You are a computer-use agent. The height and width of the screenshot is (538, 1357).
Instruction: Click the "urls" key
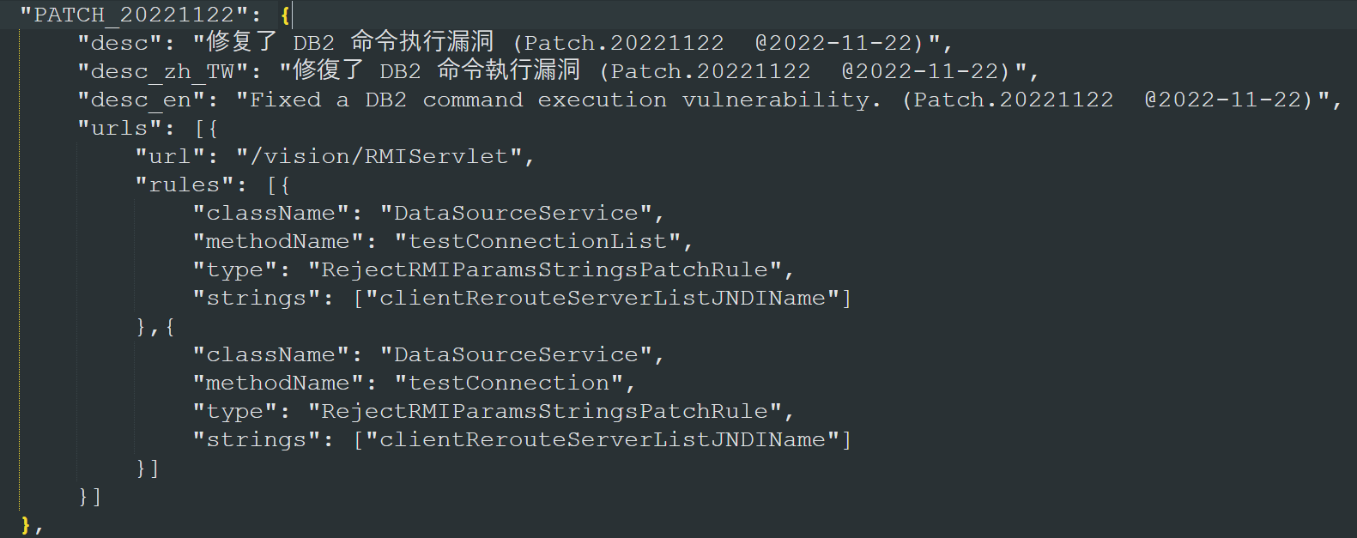click(x=119, y=128)
